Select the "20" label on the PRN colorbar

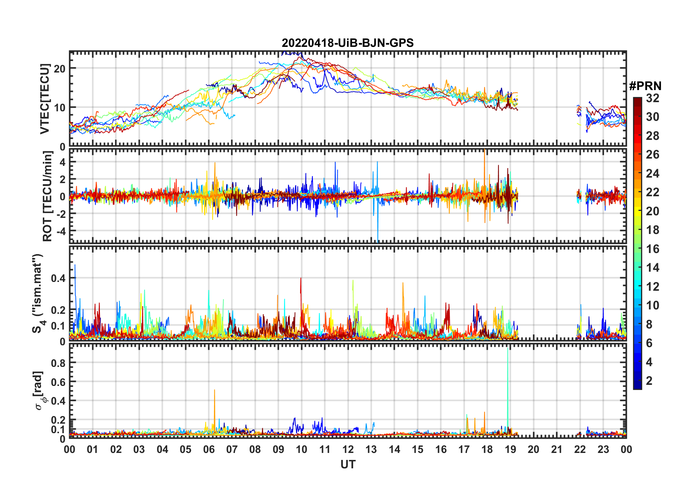(652, 211)
